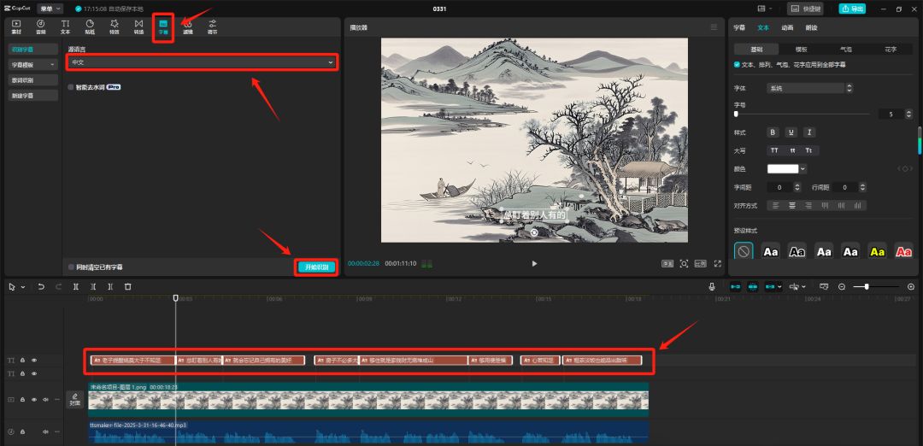This screenshot has height=446, width=923.
Task: Enable the 智能去水词 checkbox
Action: click(71, 87)
